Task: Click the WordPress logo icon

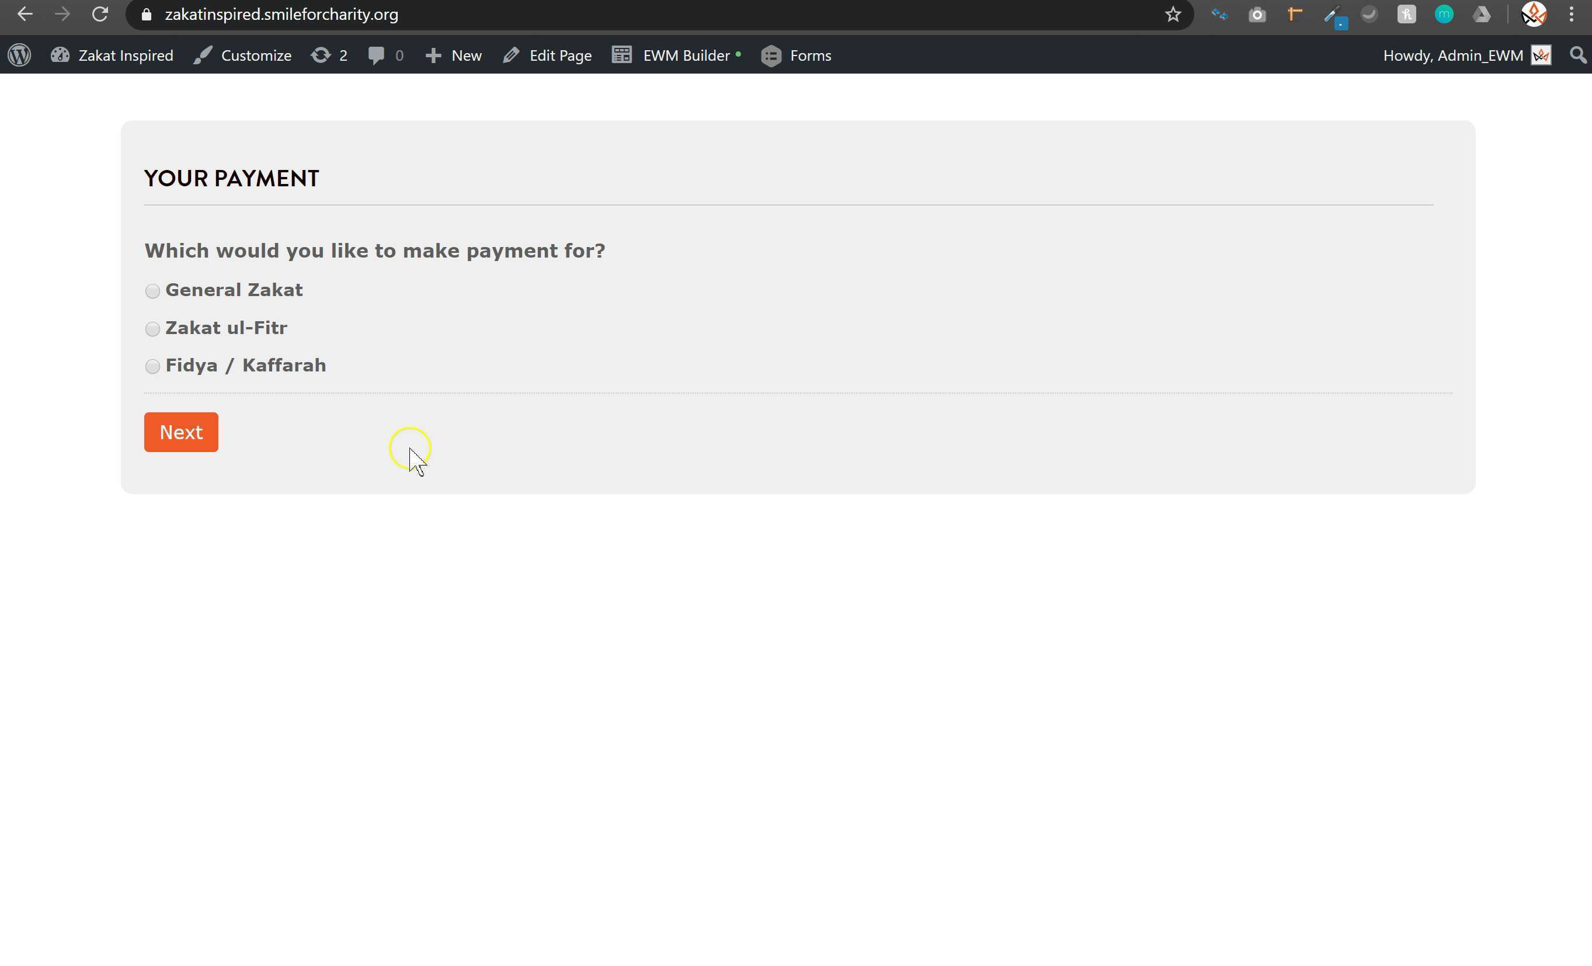Action: (x=19, y=55)
